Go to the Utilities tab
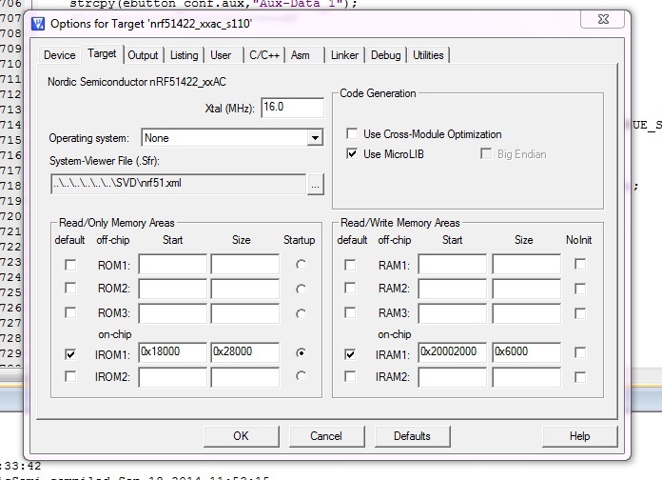Viewport: 662px width, 480px height. pyautogui.click(x=428, y=55)
